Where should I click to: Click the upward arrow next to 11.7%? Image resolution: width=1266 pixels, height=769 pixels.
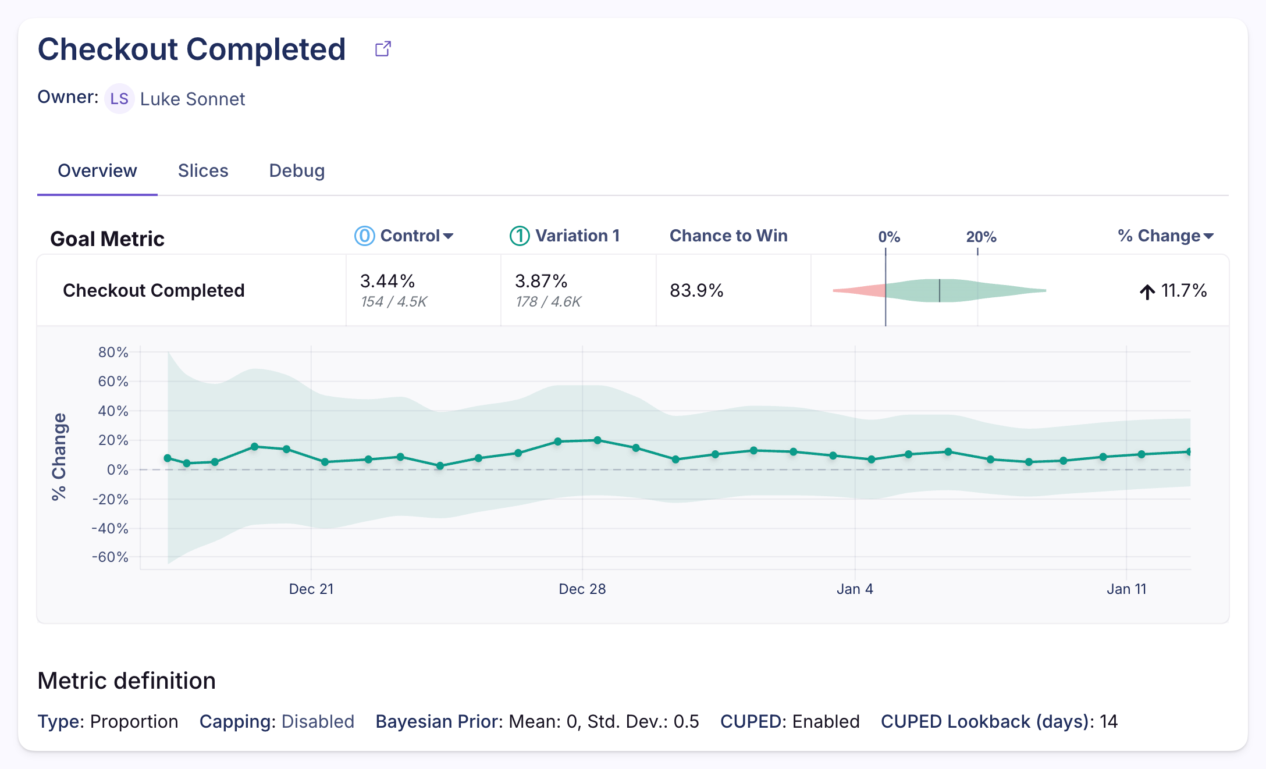click(x=1147, y=291)
